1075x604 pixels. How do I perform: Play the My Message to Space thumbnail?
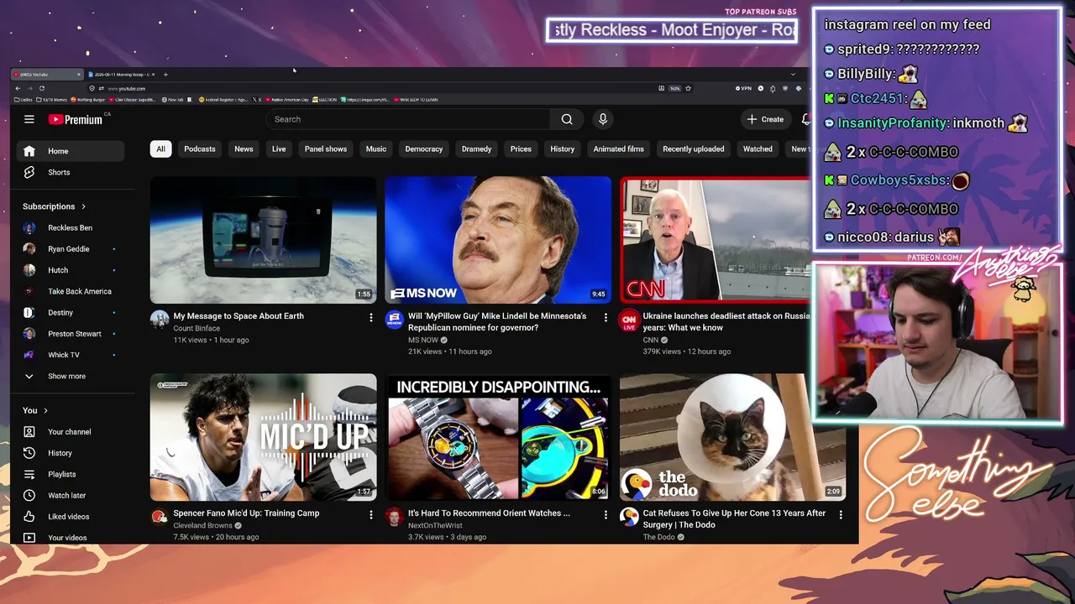point(263,240)
